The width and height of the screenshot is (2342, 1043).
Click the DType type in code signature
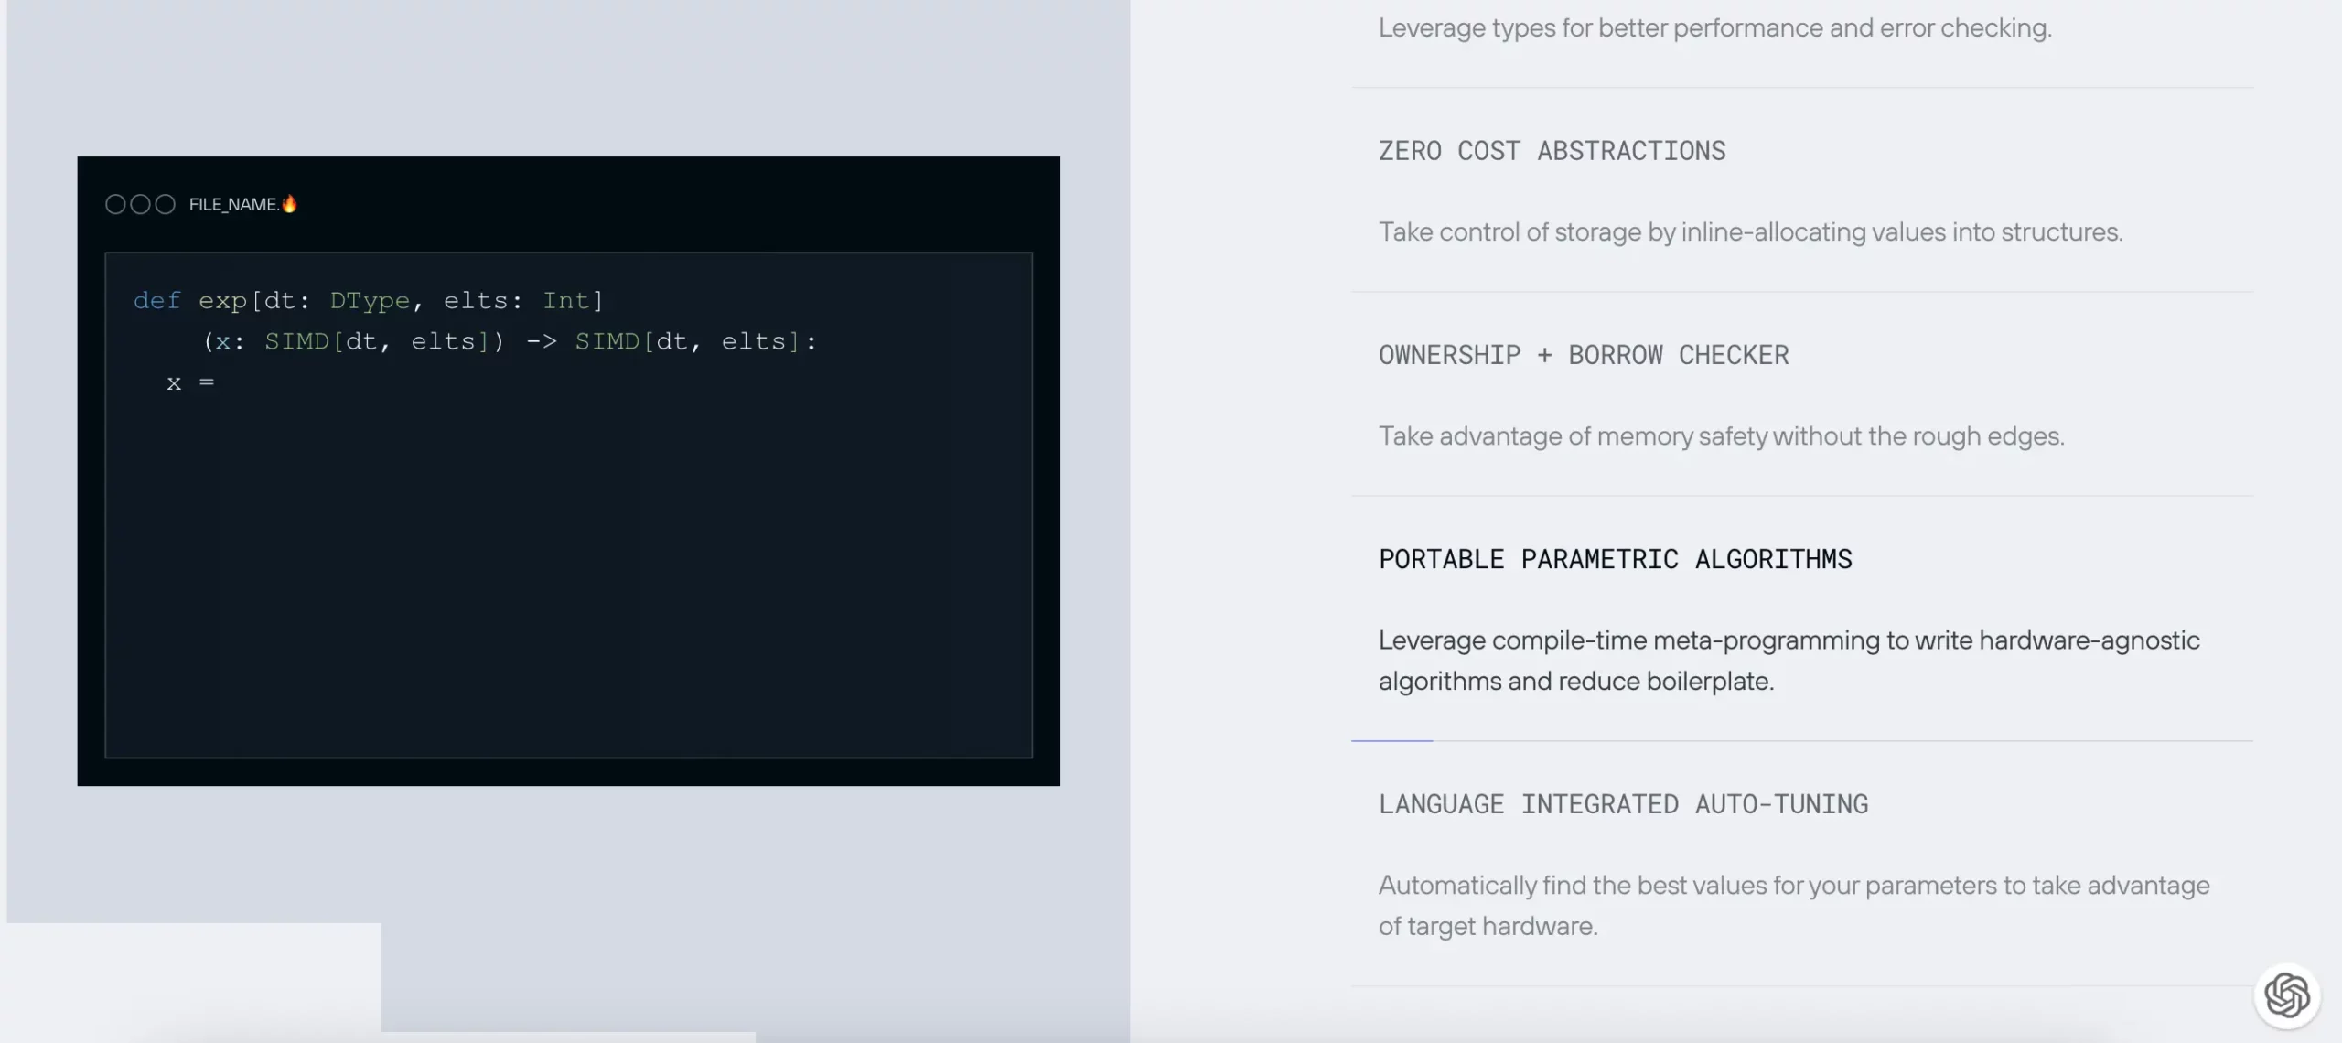[370, 300]
